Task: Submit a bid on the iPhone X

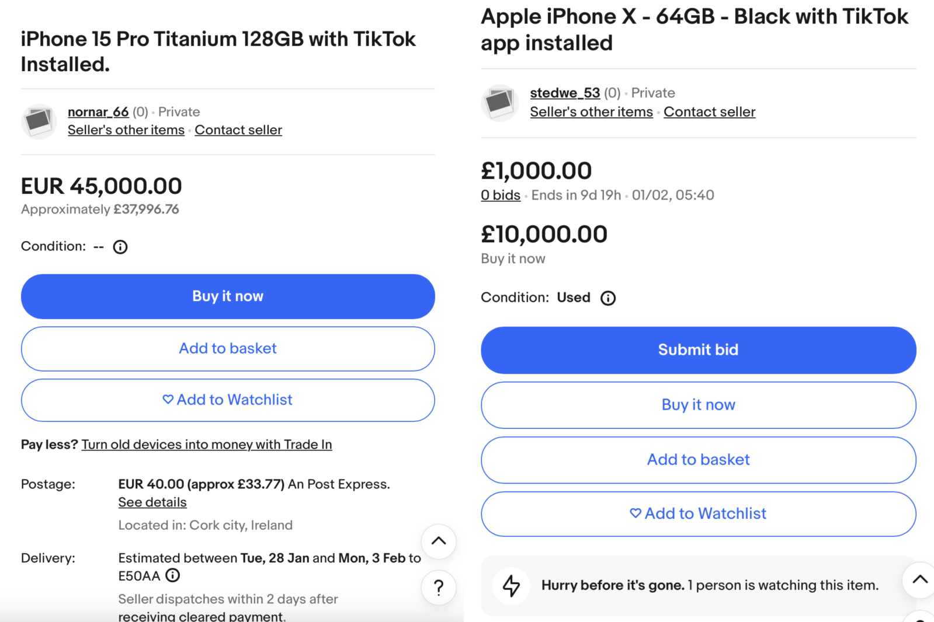Action: [x=698, y=350]
